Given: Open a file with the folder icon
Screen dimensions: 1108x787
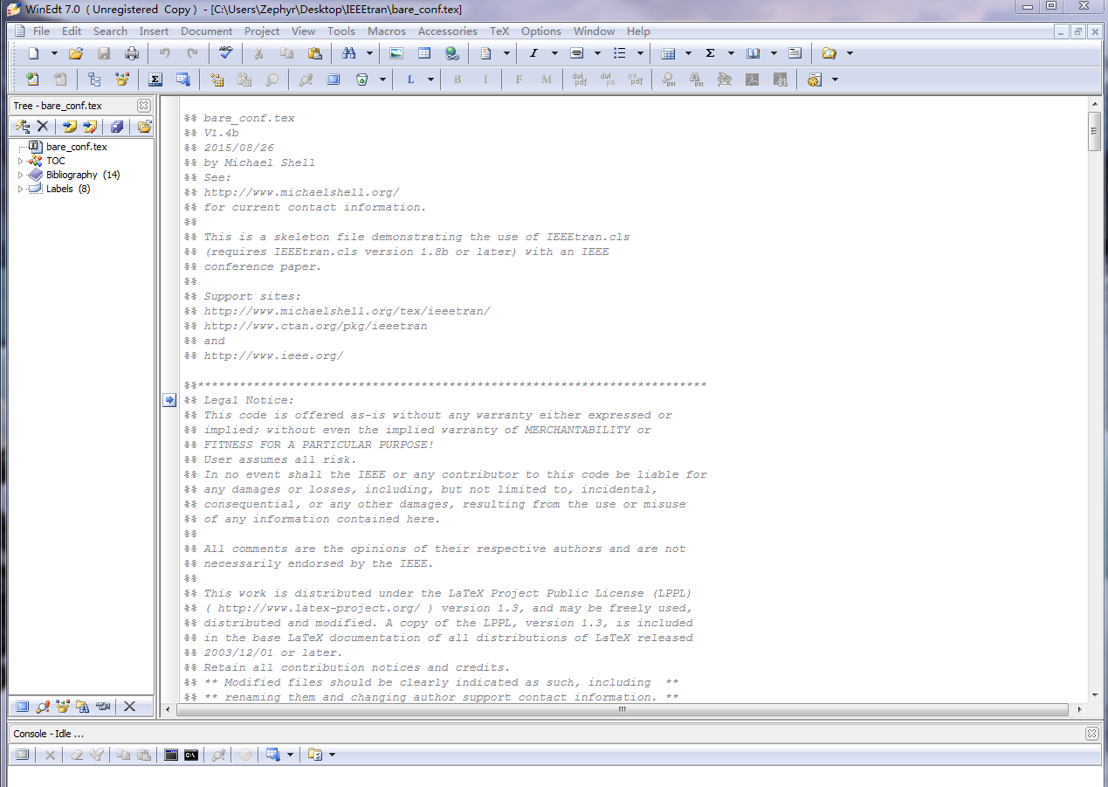Looking at the screenshot, I should [75, 53].
